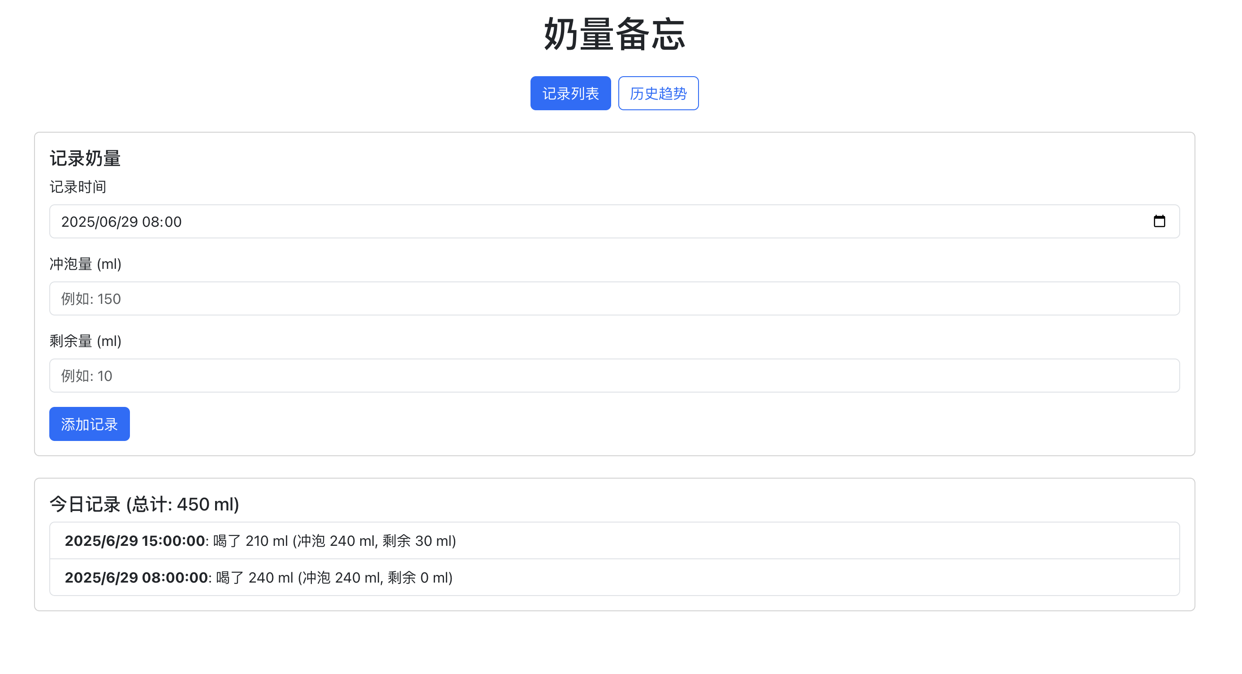Switch to 历史趋势 tab
Viewport: 1242px width, 674px height.
(658, 93)
